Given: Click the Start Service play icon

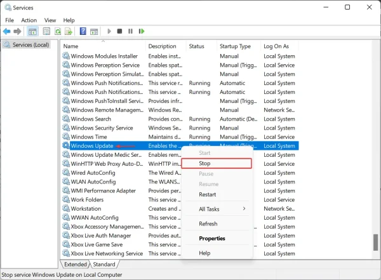Looking at the screenshot, I should pyautogui.click(x=109, y=31).
